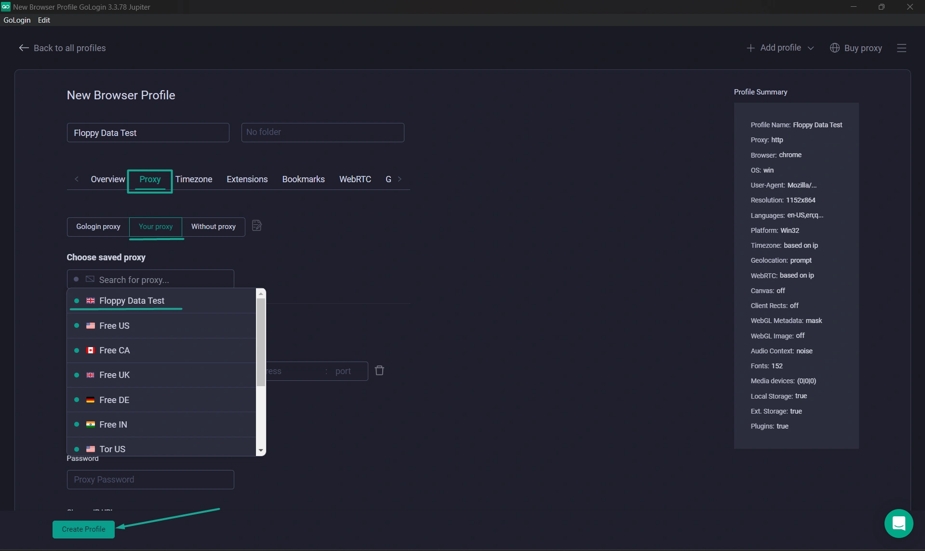Switch to the Without proxy option
Viewport: 925px width, 551px height.
[x=213, y=227]
